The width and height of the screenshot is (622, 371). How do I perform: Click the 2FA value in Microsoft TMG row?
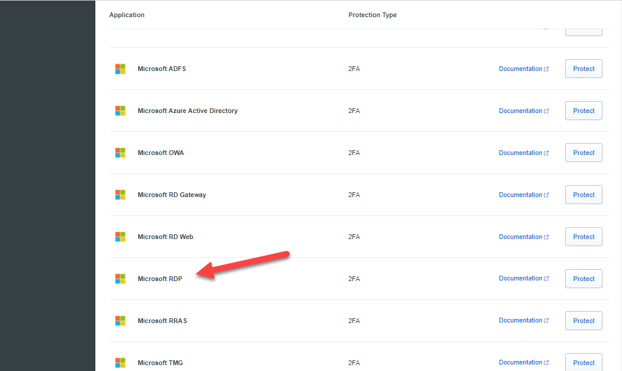point(354,363)
